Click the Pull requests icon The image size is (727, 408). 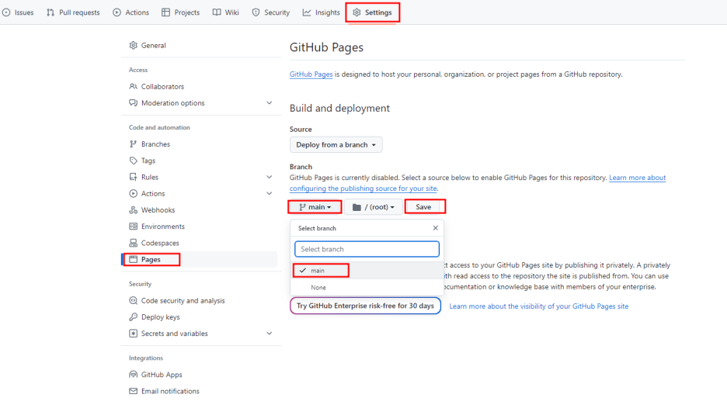(50, 12)
